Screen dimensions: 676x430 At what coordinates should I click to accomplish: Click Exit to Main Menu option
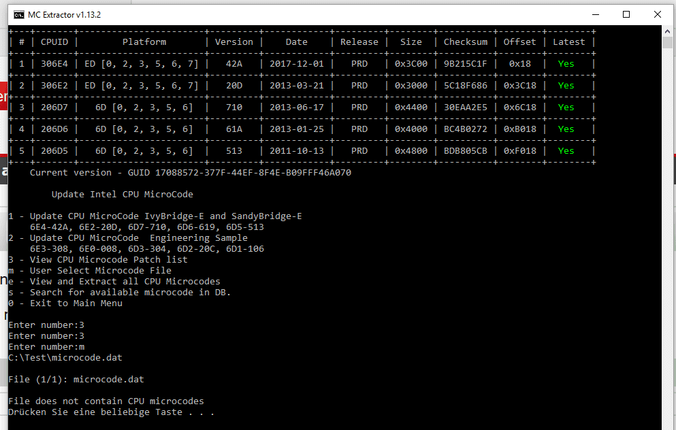[65, 303]
